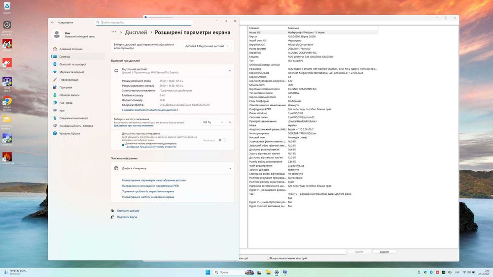Select the 'Модель' ROG Zephyrus G15 row
The height and width of the screenshot is (277, 493).
tap(313, 57)
